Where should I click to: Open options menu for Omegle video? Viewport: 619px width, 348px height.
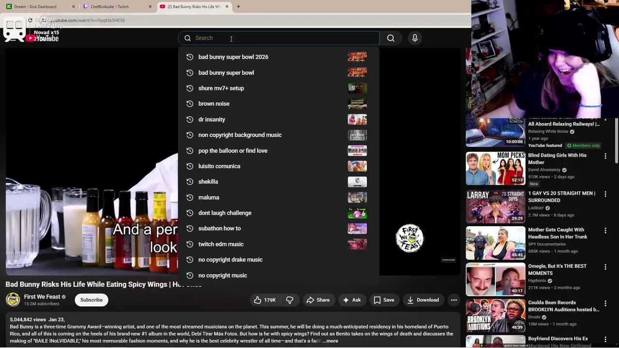[605, 267]
